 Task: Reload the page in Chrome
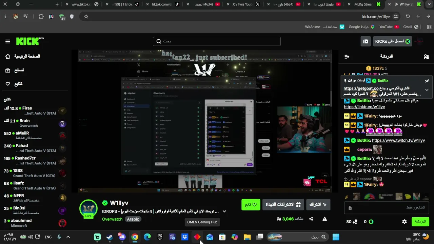click(x=408, y=16)
